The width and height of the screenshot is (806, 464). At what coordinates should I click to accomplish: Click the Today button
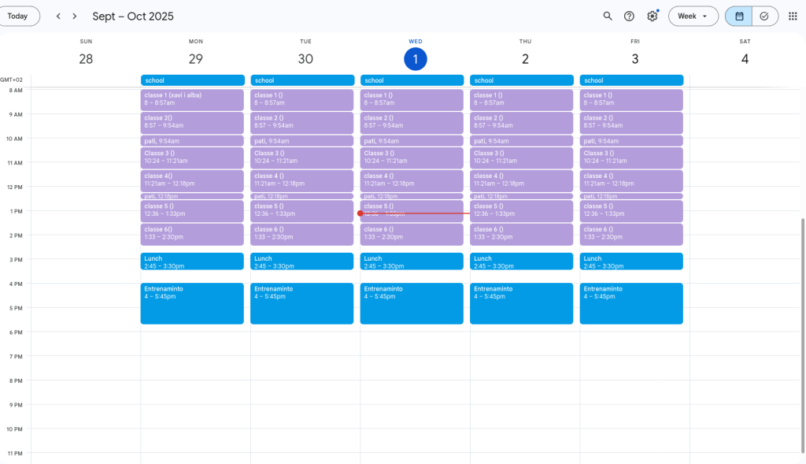(x=18, y=16)
